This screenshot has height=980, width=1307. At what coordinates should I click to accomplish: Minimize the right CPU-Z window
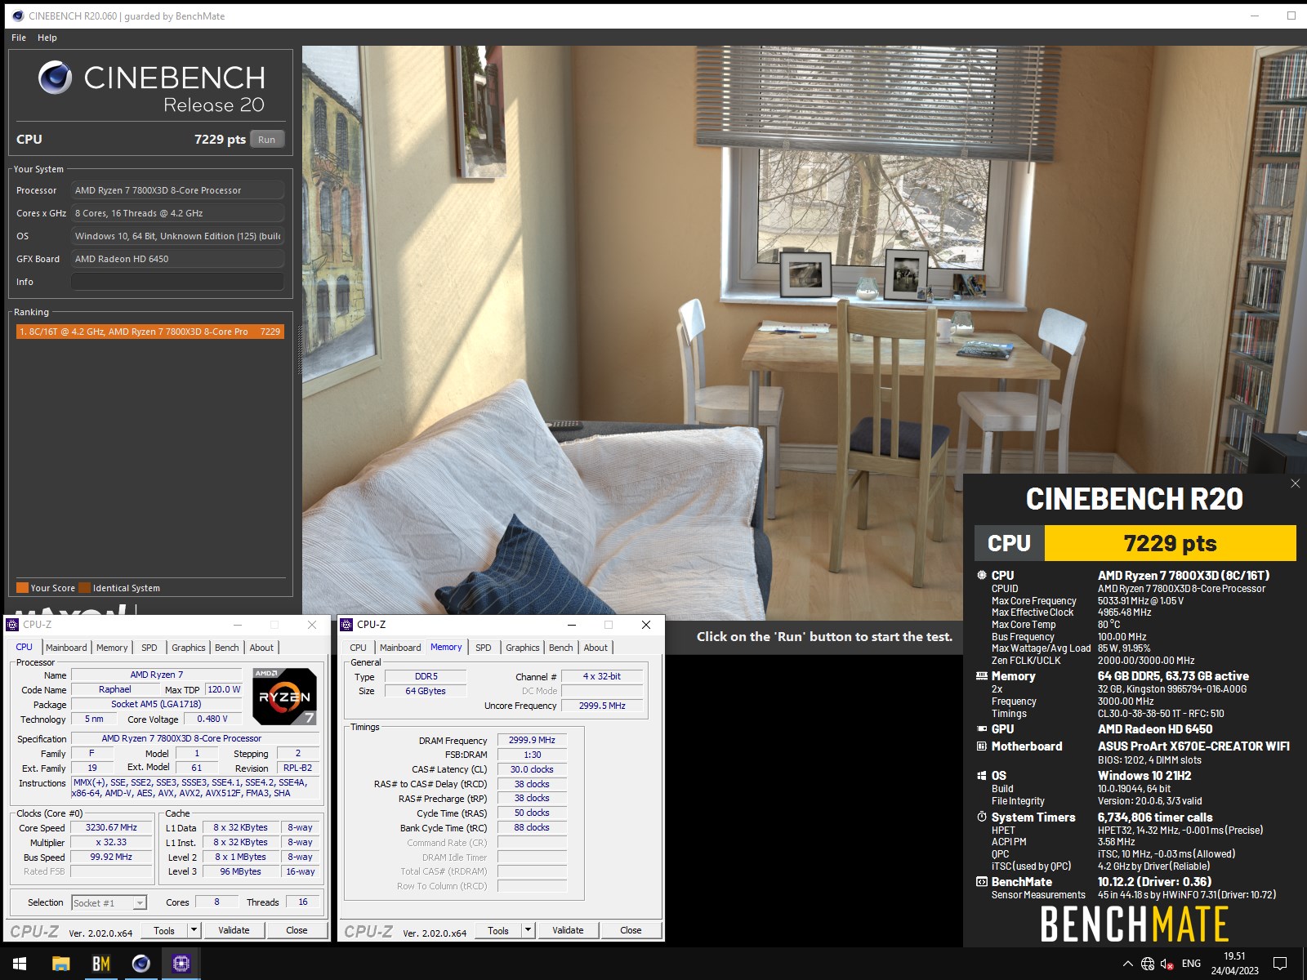571,625
